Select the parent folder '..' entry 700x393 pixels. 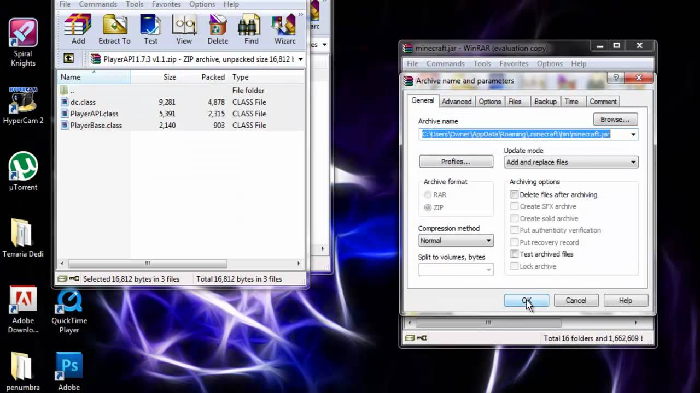(x=72, y=91)
